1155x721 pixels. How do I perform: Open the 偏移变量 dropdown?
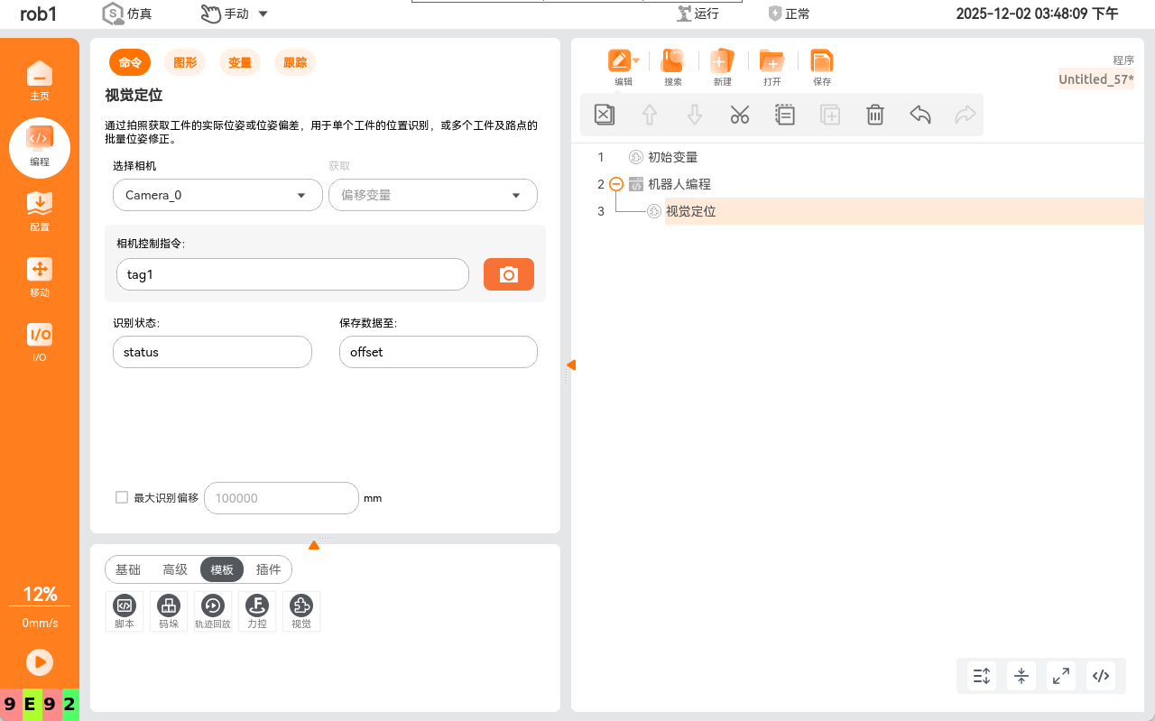432,195
